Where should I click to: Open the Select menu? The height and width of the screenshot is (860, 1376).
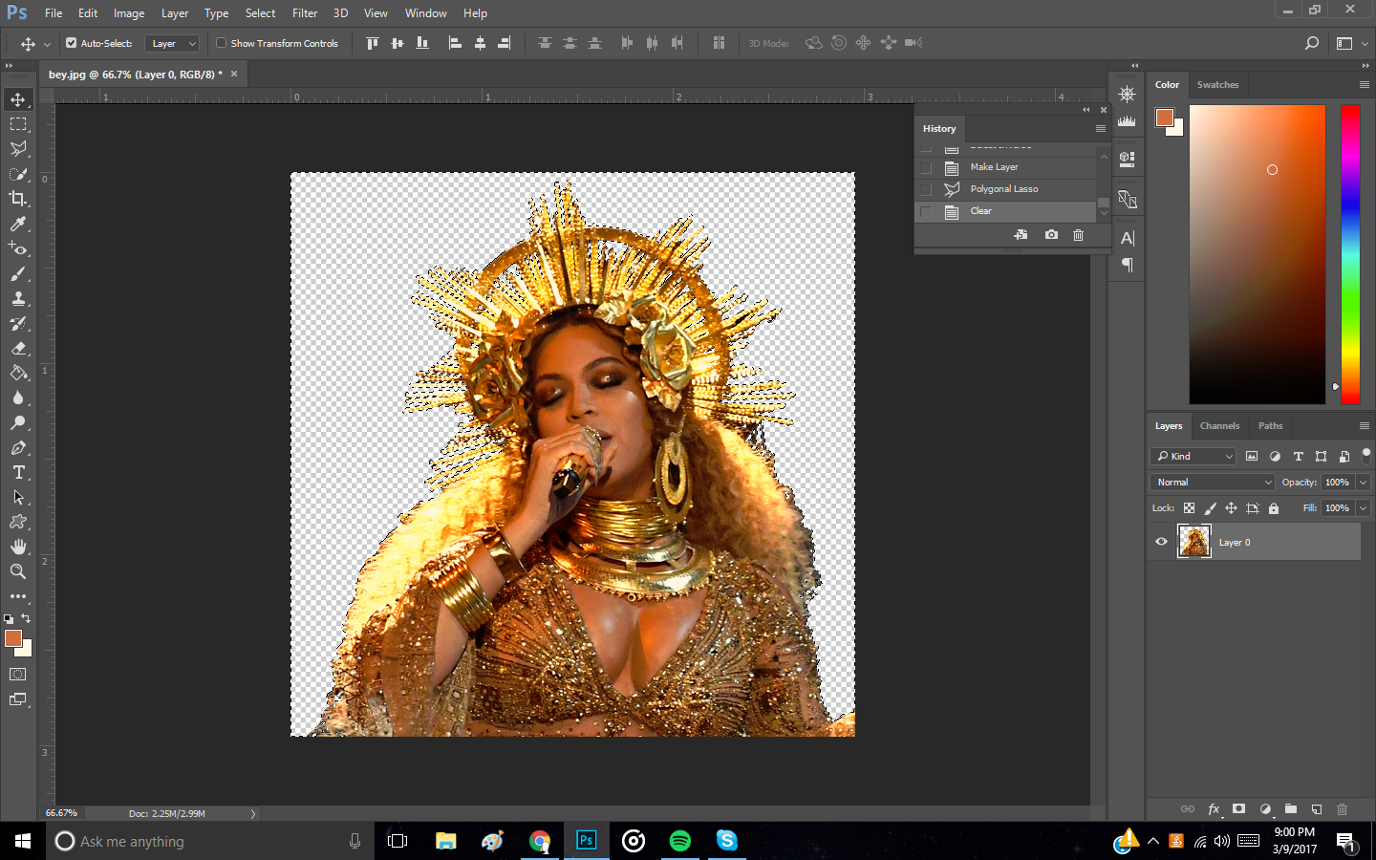[x=260, y=13]
